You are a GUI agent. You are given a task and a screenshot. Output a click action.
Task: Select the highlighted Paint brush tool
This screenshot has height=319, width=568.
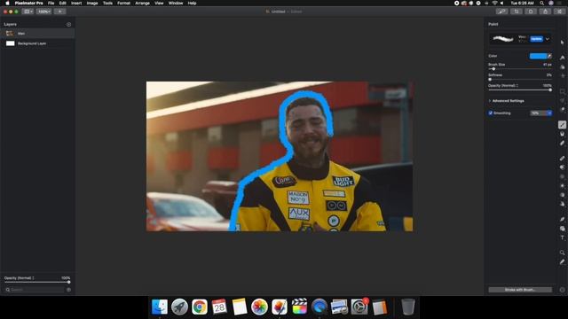(x=562, y=125)
